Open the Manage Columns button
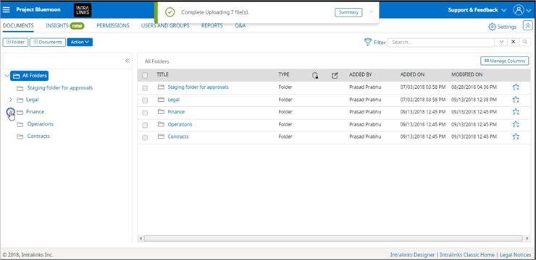This screenshot has width=536, height=260. (x=505, y=61)
